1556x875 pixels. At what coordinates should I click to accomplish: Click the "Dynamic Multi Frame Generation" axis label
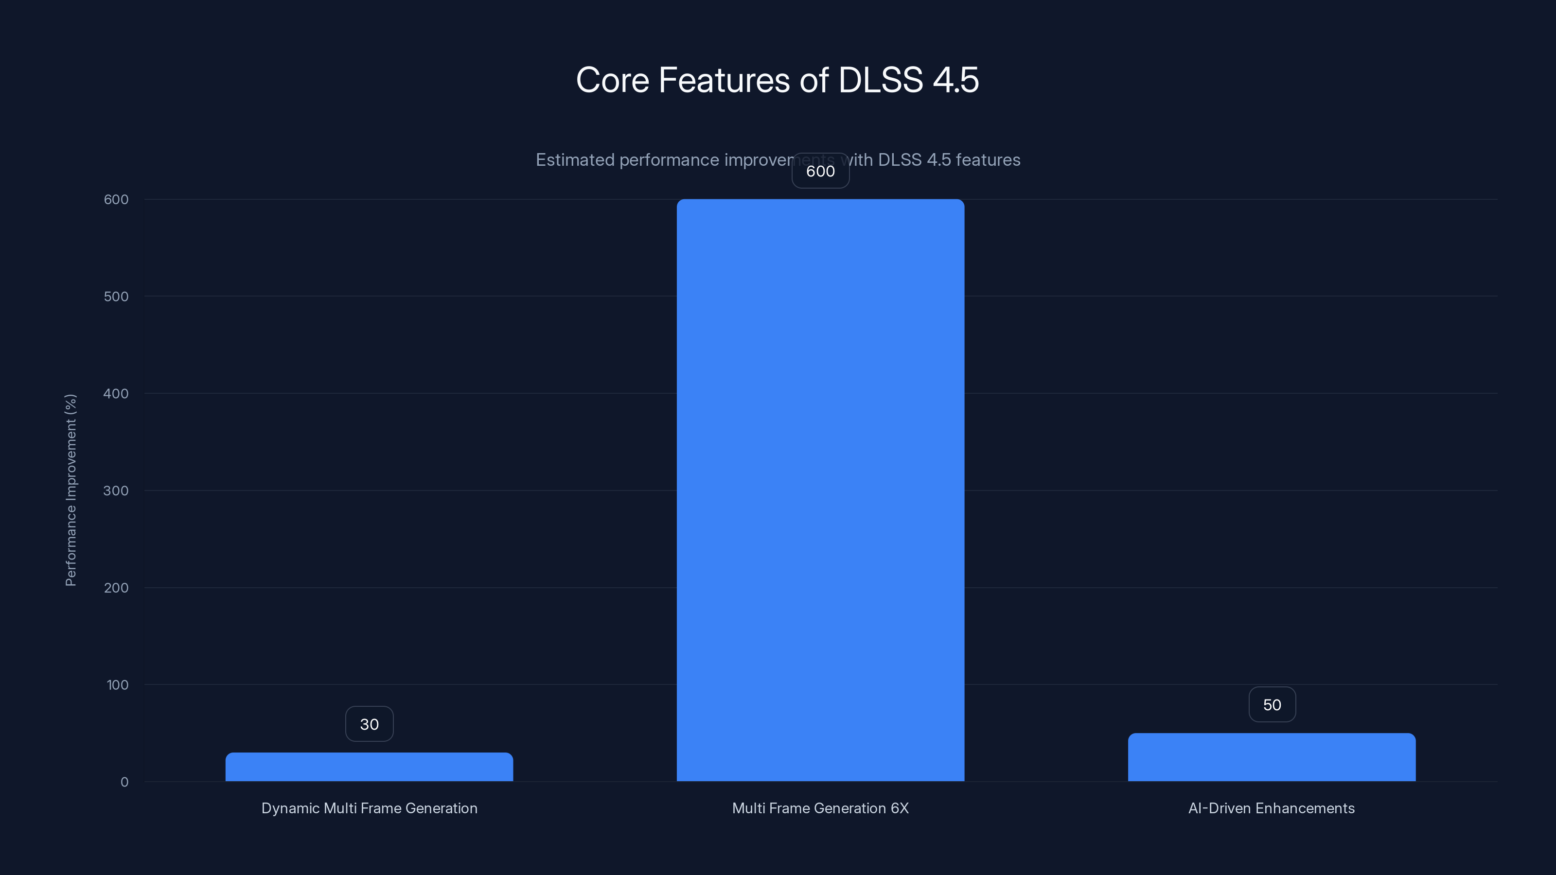369,808
